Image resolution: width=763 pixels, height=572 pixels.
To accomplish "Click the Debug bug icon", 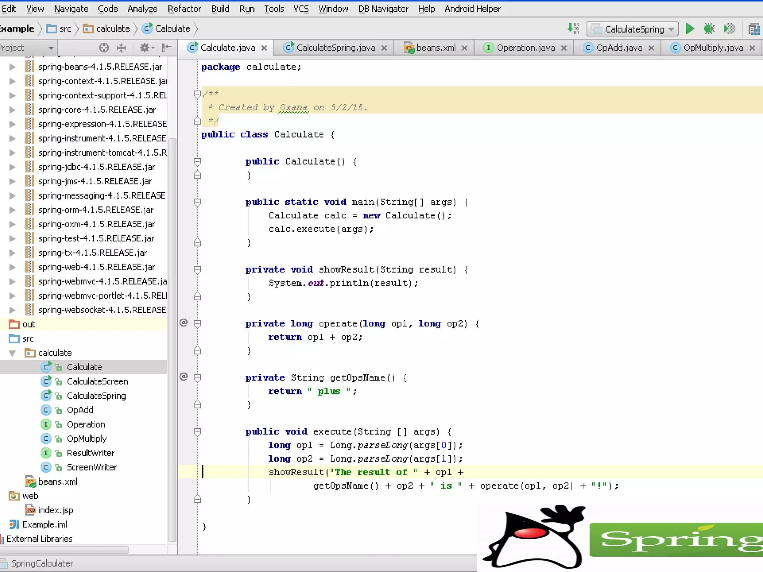I will pyautogui.click(x=709, y=29).
